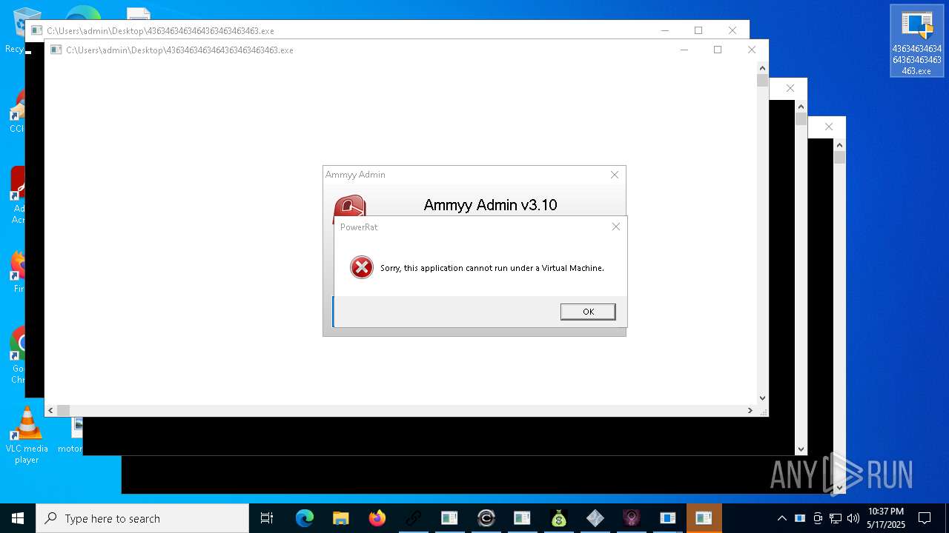Viewport: 949px width, 533px height.
Task: Click the highlighted active exe taskbar icon
Action: [x=704, y=518]
